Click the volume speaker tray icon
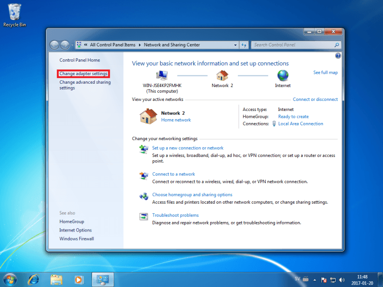The image size is (383, 287). pos(342,280)
